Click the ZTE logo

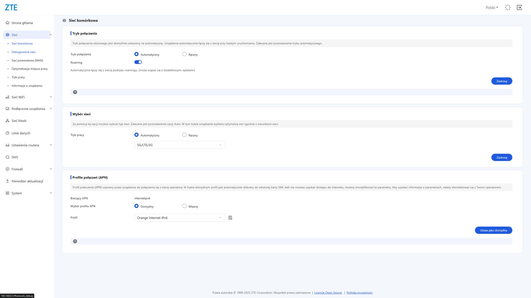[x=11, y=7]
